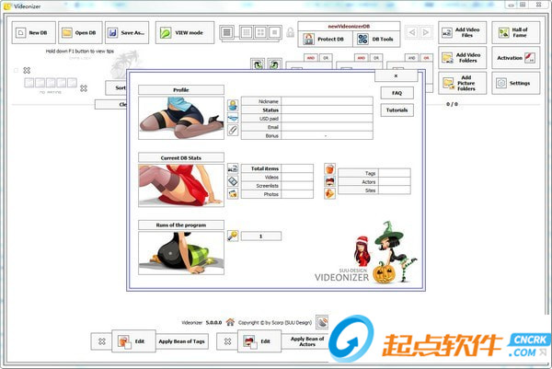Select the single-item layout icon
The width and height of the screenshot is (552, 369).
[275, 33]
